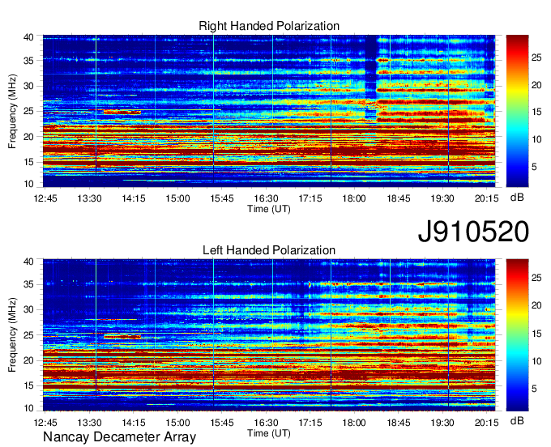This screenshot has height=447, width=551.
Task: Click 20:15 tick on Left Handed plot
Action: point(487,423)
